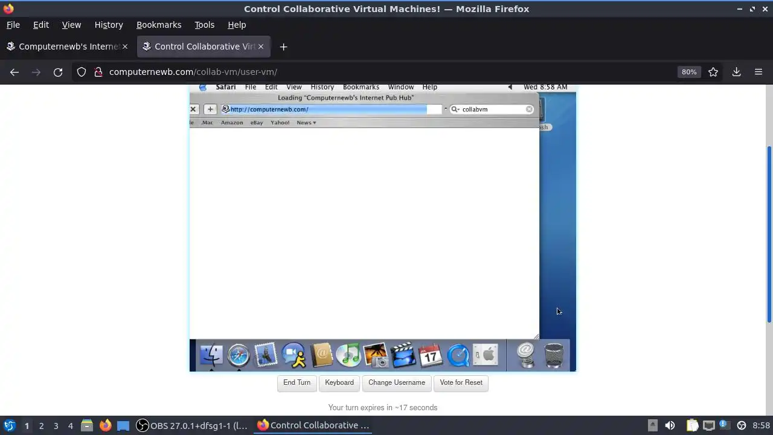Click the Mac volume speaker icon
Viewport: 773px width, 435px height.
(x=510, y=87)
